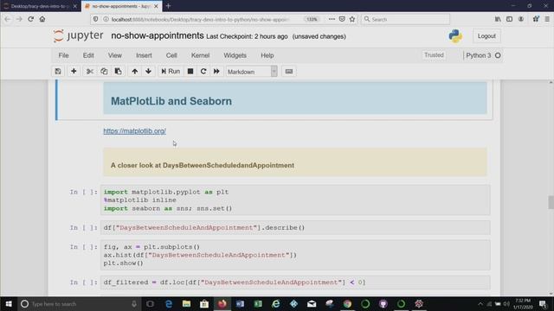Screen dimensions: 554x311
Task: Open Word from the taskbar
Action: (x=240, y=303)
